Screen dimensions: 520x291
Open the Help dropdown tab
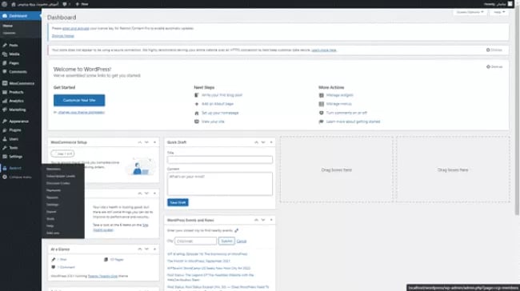(x=498, y=12)
